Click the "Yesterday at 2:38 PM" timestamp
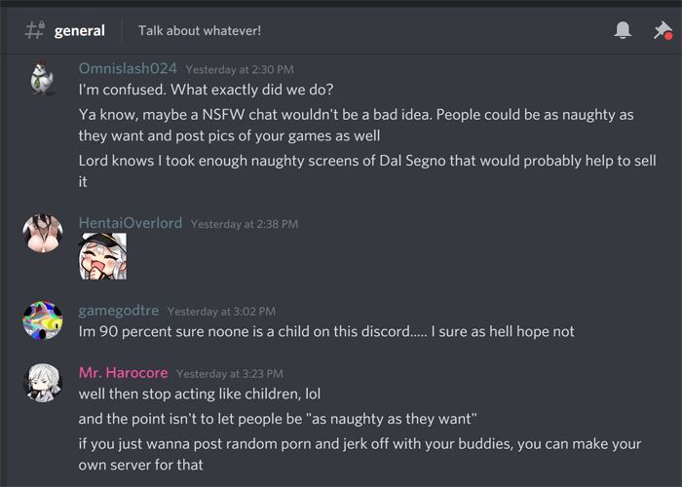This screenshot has width=682, height=487. pyautogui.click(x=245, y=224)
